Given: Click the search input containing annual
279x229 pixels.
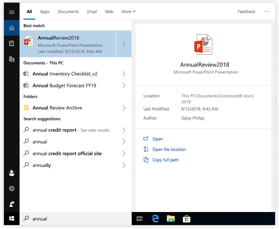Looking at the screenshot, I should pyautogui.click(x=75, y=218).
